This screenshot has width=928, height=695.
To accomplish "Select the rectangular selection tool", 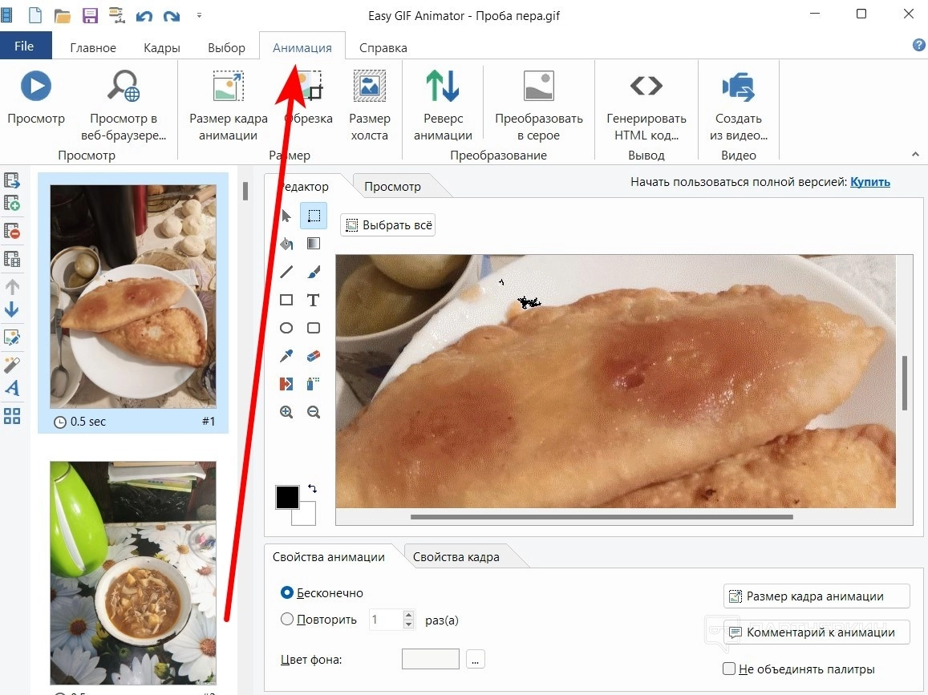I will pyautogui.click(x=314, y=216).
